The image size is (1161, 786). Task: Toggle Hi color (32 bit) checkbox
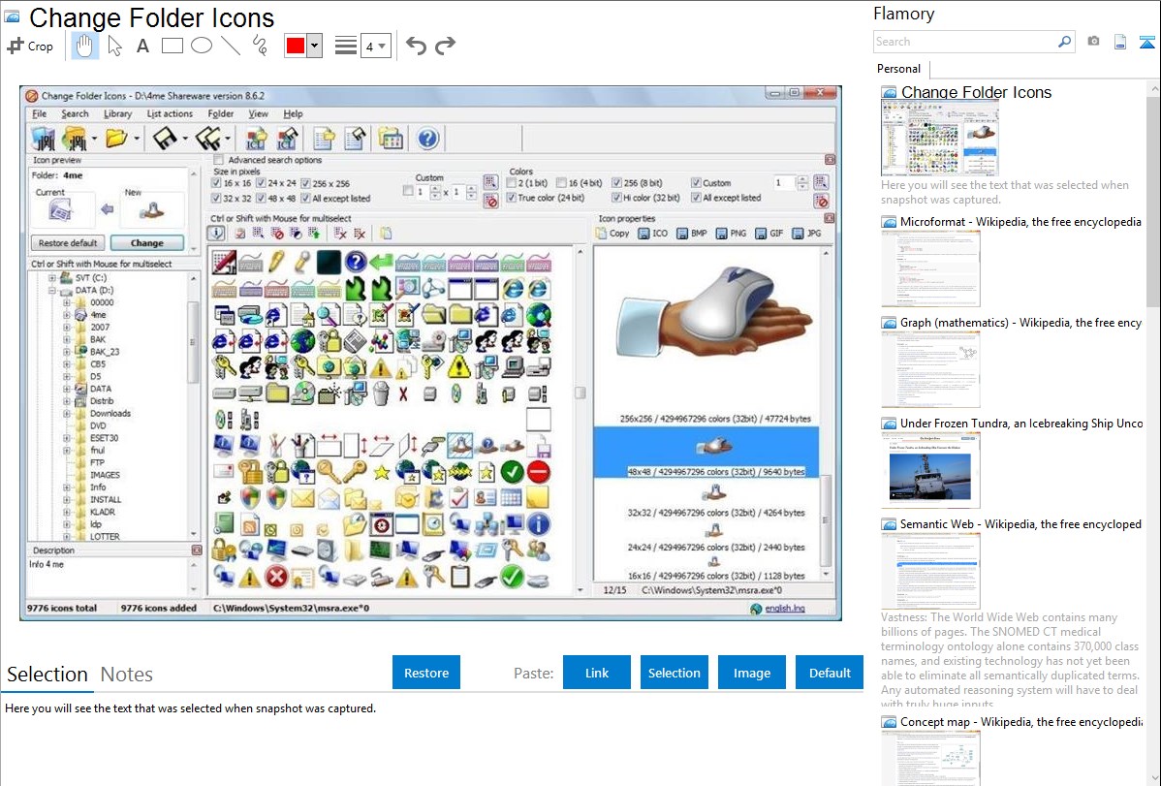pos(616,198)
